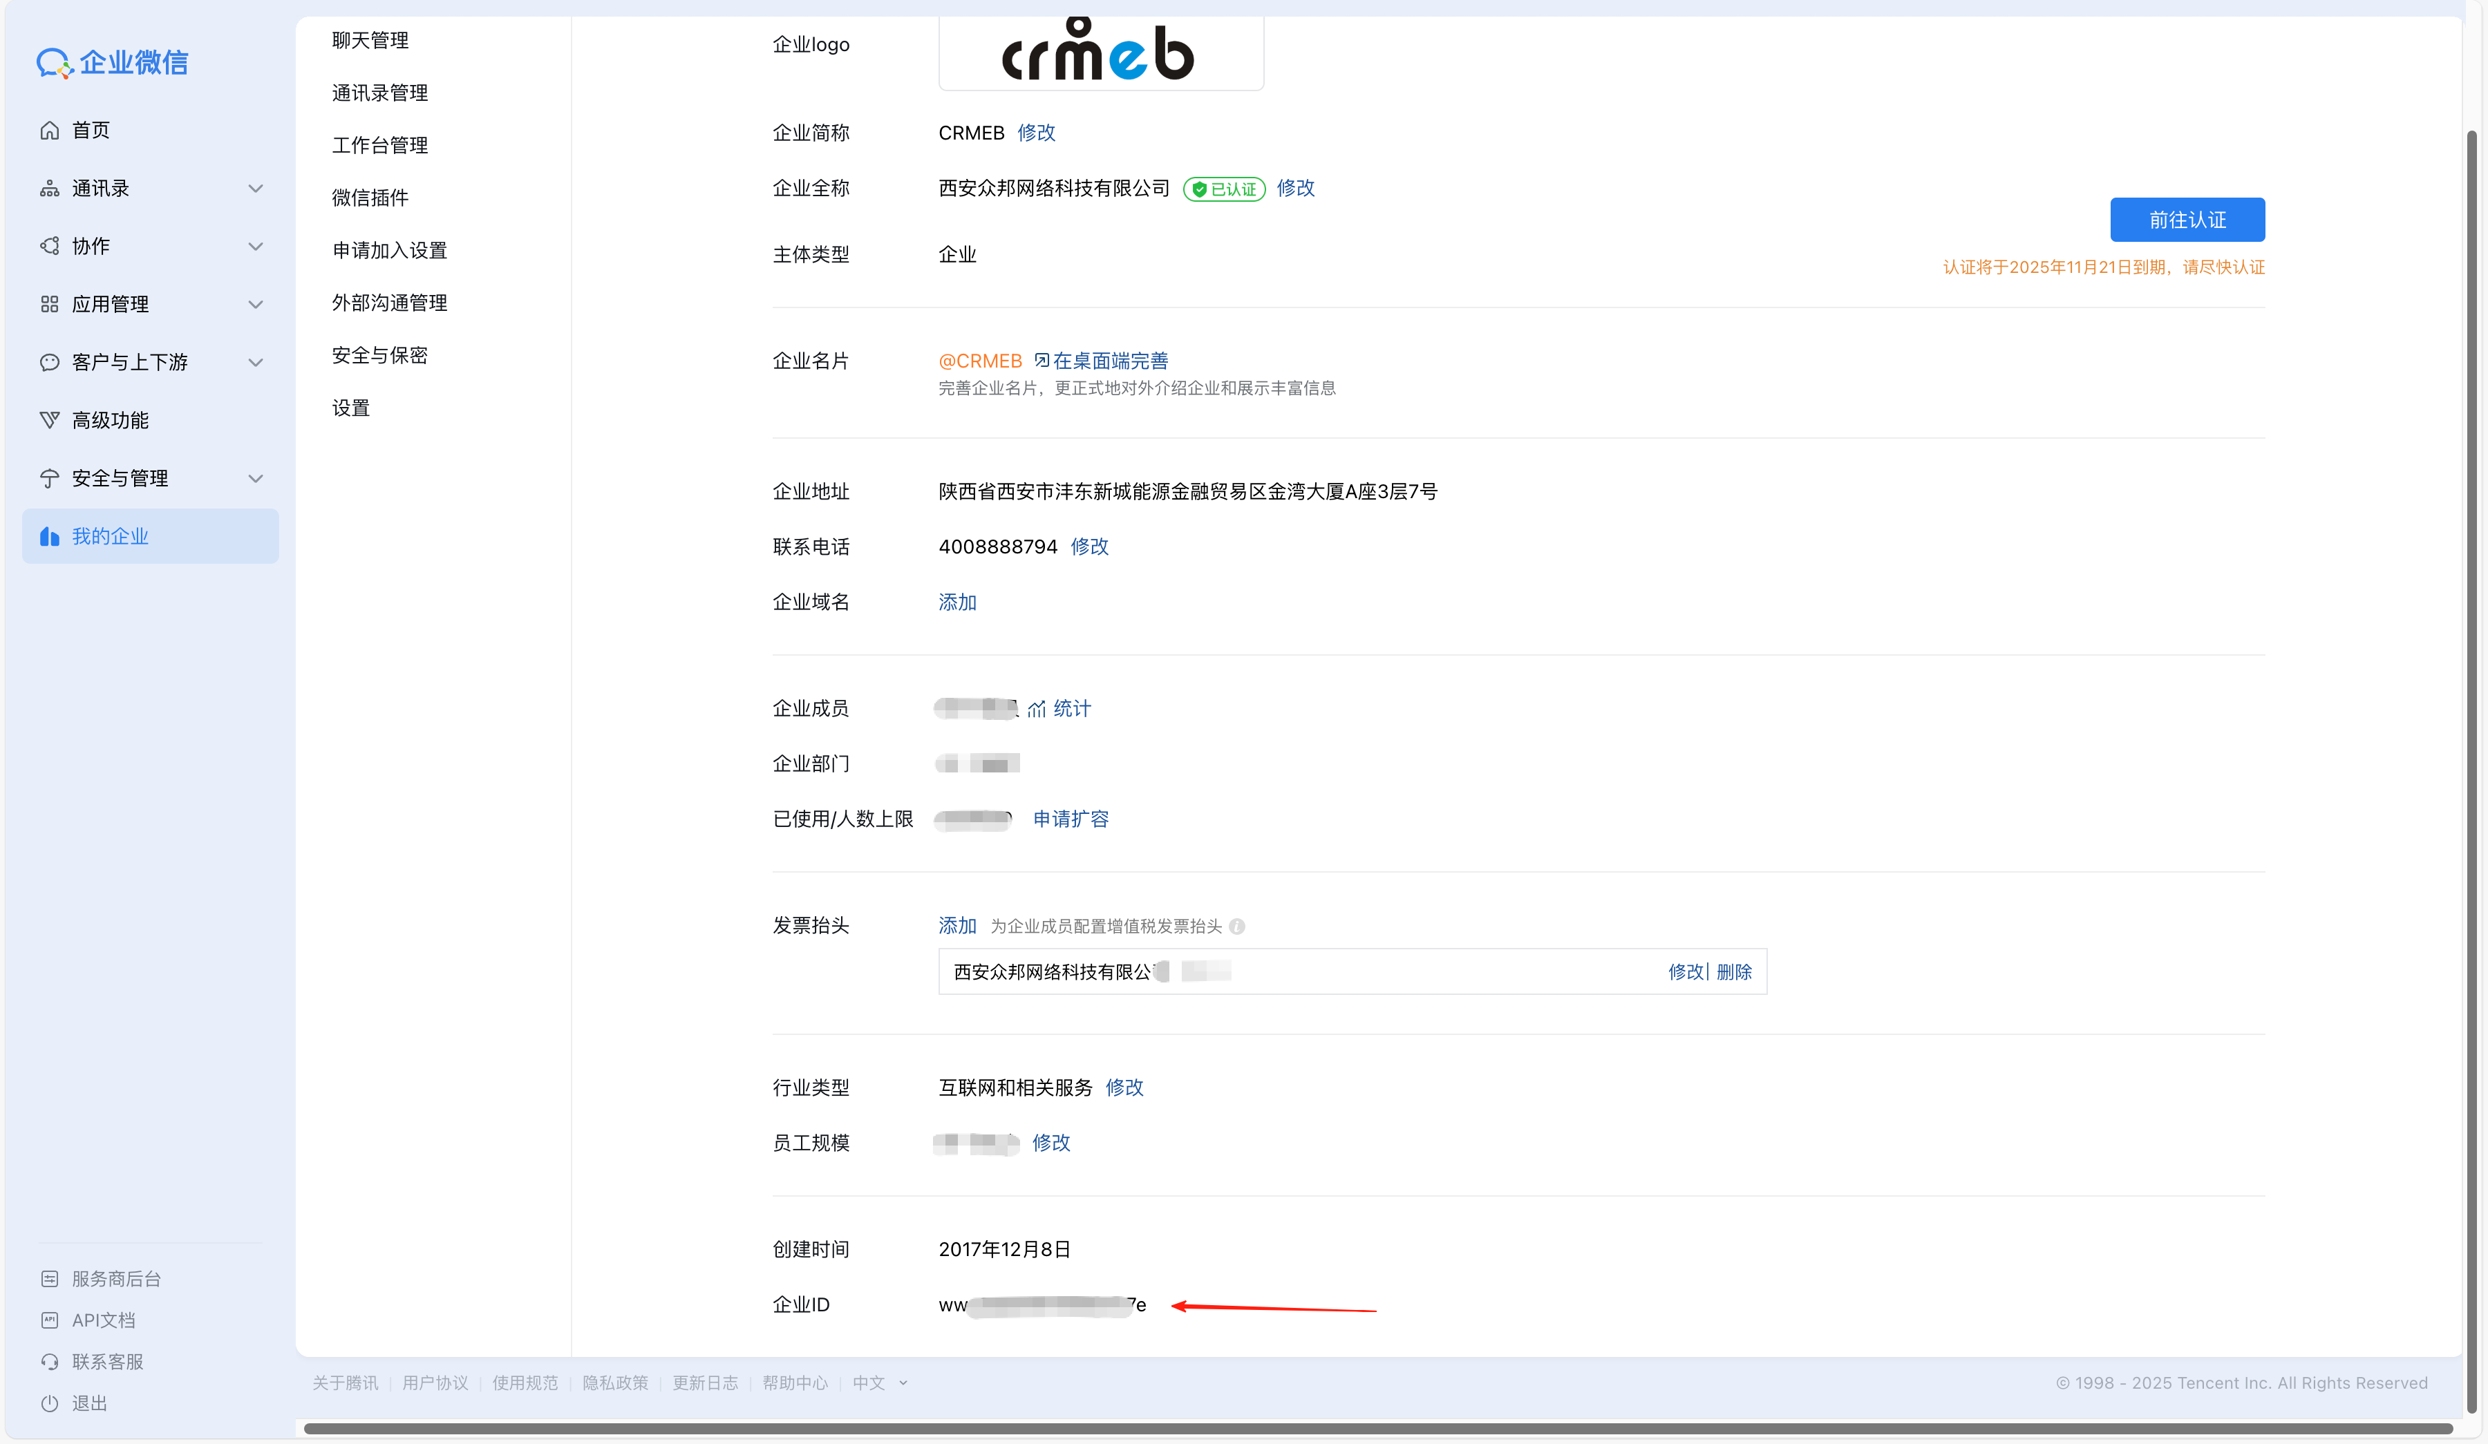
Task: Click the 高级功能 icon in sidebar
Action: point(49,421)
